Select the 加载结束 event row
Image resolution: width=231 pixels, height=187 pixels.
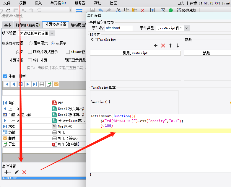[x=44, y=178]
